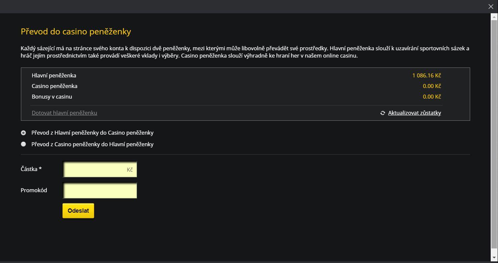Click the Hlavní peněženka row label
This screenshot has width=498, height=263.
[x=54, y=75]
